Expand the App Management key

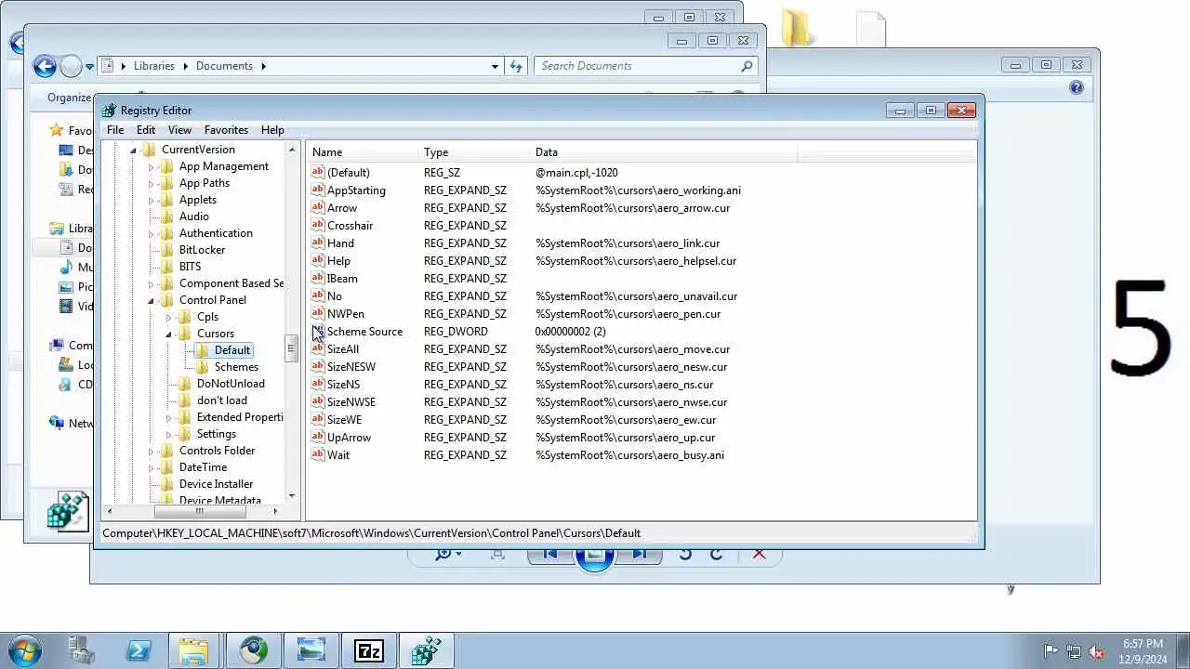(151, 167)
